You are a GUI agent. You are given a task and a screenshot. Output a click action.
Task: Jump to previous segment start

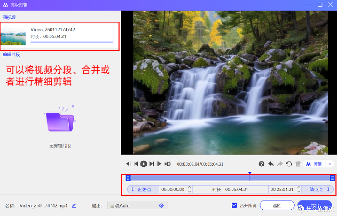pyautogui.click(x=136, y=164)
